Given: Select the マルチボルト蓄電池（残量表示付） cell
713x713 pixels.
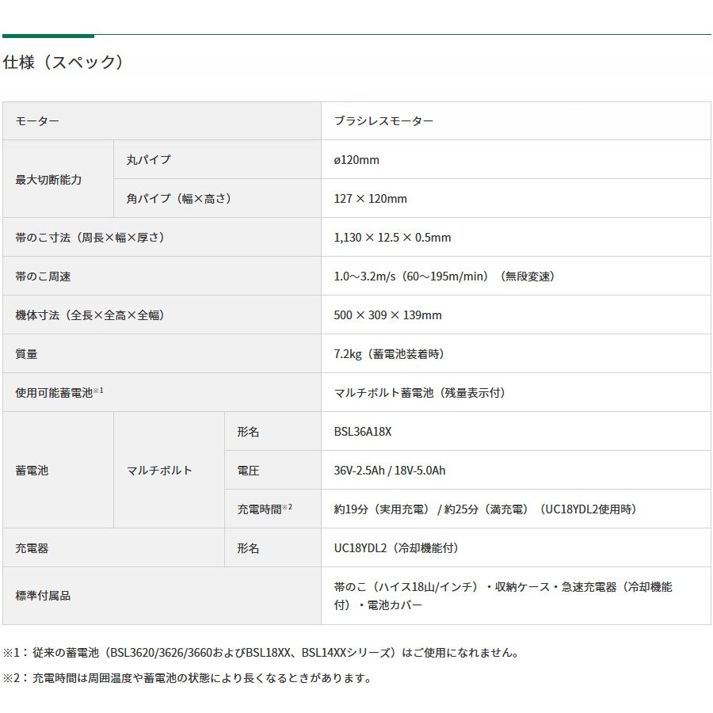Looking at the screenshot, I should coord(419,393).
